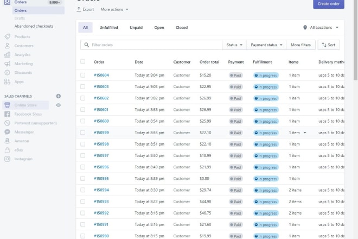Click the Pinterest unsupported icon
Viewport: 358px width, 239px height.
7,123
